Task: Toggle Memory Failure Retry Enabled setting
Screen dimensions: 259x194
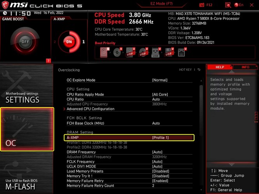Action: (x=130, y=181)
